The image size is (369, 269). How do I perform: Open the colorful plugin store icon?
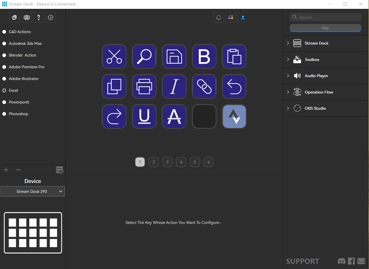pos(231,17)
